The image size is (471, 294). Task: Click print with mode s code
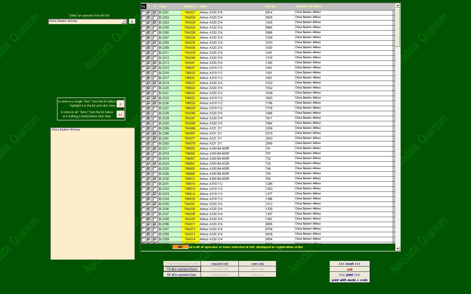[x=349, y=280]
